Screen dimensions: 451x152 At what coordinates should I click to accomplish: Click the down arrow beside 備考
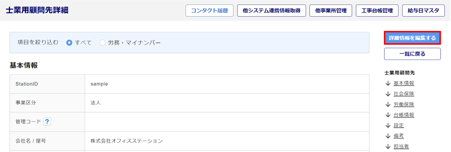point(388,136)
